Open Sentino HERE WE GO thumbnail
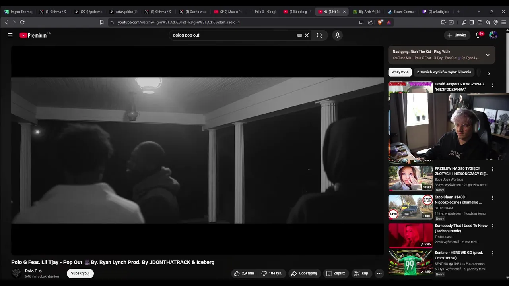 [410, 263]
